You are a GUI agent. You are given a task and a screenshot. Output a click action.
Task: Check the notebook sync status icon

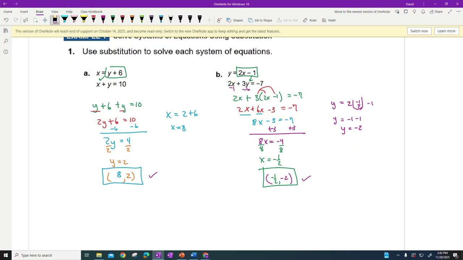pos(397,12)
